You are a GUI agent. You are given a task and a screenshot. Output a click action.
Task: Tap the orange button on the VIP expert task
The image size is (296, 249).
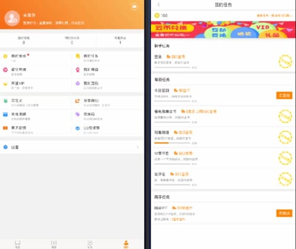tap(284, 213)
